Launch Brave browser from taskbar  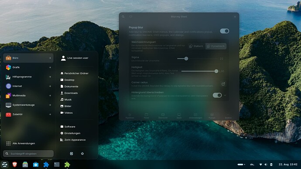coord(14,164)
